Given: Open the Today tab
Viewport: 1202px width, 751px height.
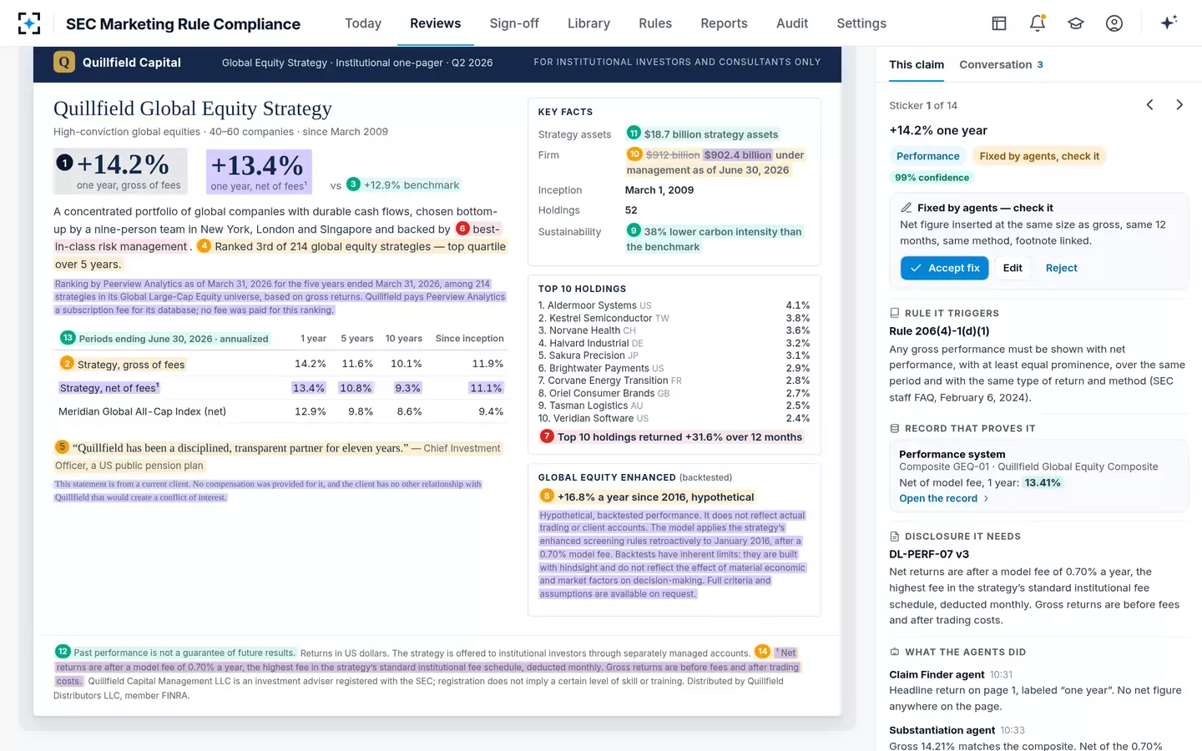Looking at the screenshot, I should (363, 23).
